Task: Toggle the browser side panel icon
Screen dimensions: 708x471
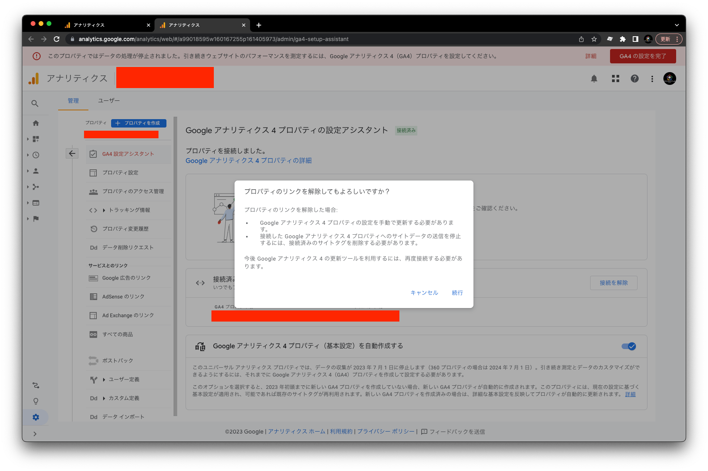Action: (x=636, y=39)
